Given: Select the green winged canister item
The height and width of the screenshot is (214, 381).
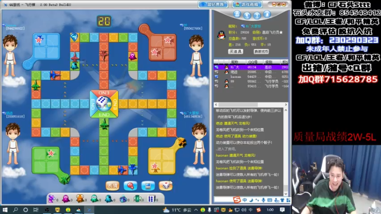Looking at the screenshot, I should 137,199.
